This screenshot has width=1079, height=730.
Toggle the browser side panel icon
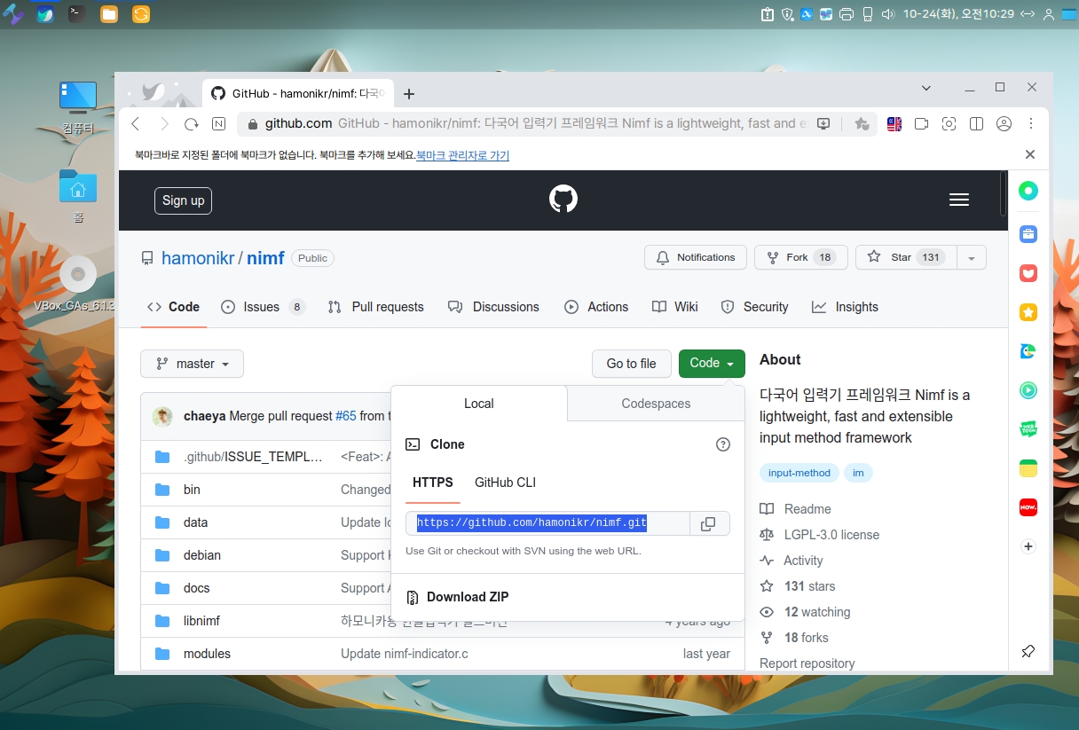pyautogui.click(x=976, y=124)
